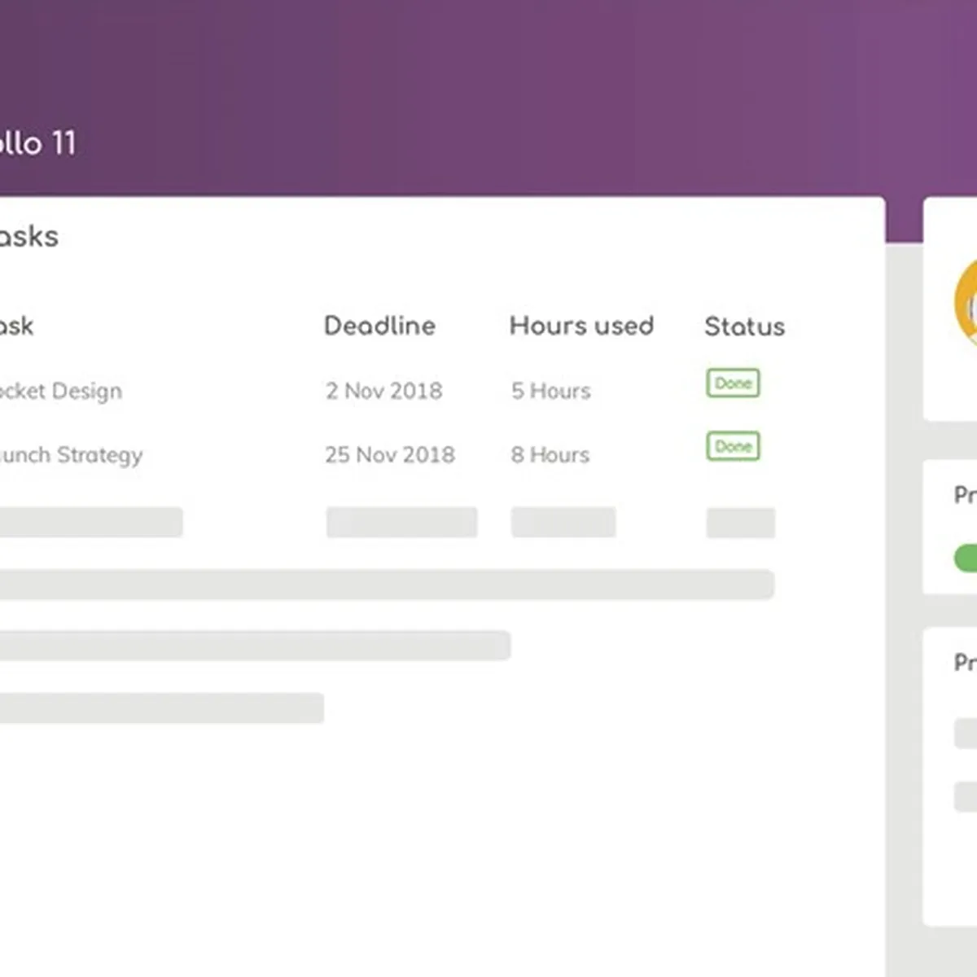Click the Task column header

click(16, 326)
